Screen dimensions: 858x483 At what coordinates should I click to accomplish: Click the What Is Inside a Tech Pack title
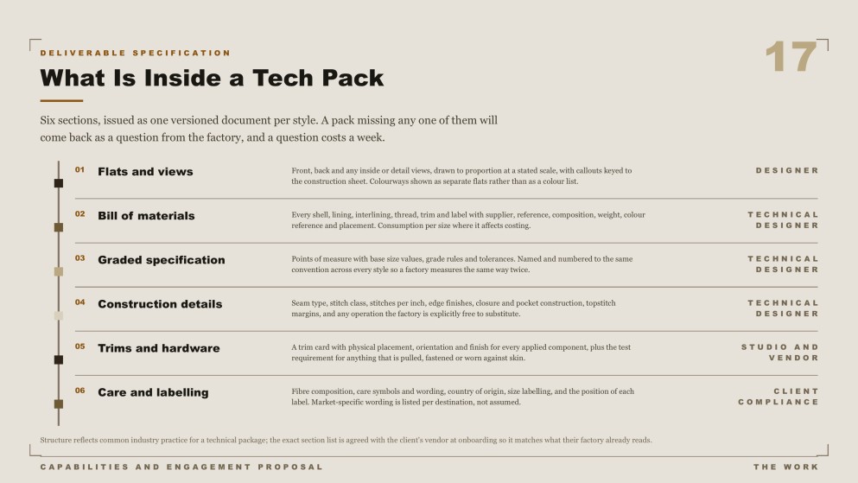pyautogui.click(x=212, y=78)
